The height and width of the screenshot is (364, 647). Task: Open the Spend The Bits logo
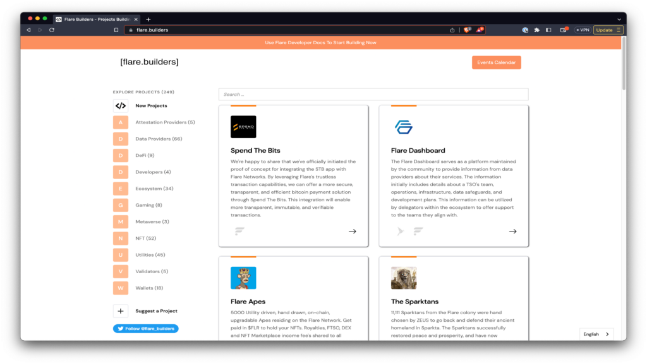pyautogui.click(x=243, y=127)
